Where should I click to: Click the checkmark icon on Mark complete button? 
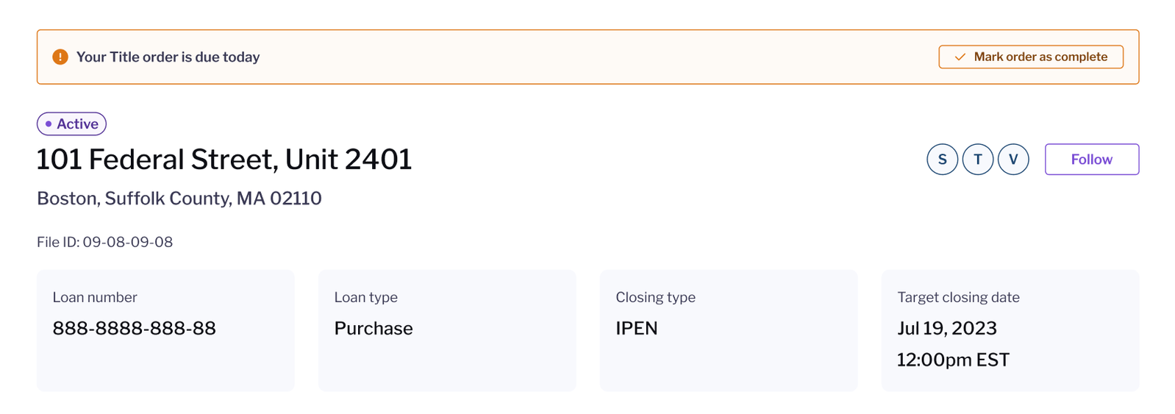(960, 57)
